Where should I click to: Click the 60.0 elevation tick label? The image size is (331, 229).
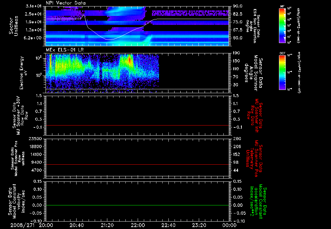(x=238, y=38)
